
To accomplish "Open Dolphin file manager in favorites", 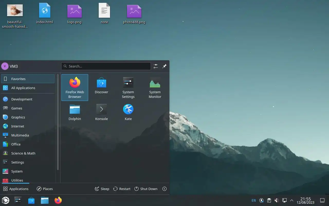I will point(75,112).
